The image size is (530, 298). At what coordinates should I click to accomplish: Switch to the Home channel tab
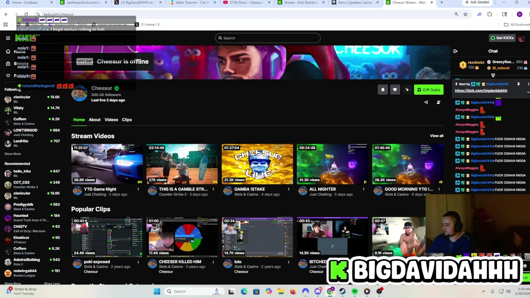point(79,120)
